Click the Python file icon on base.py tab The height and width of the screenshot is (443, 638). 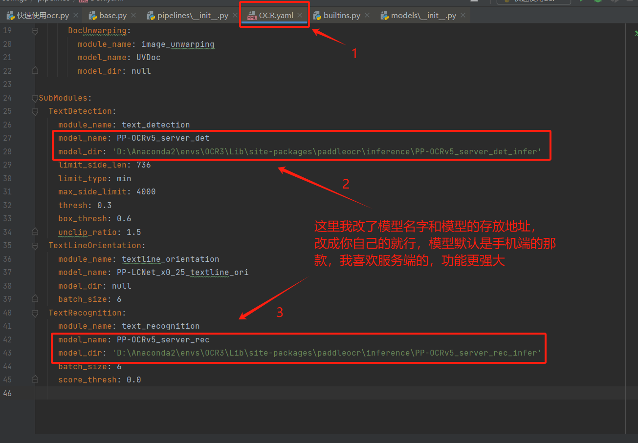tap(92, 16)
